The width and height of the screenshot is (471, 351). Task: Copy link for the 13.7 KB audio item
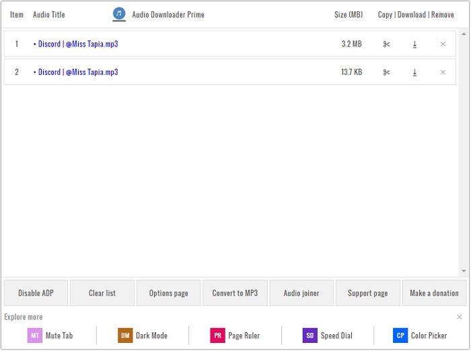pyautogui.click(x=386, y=73)
